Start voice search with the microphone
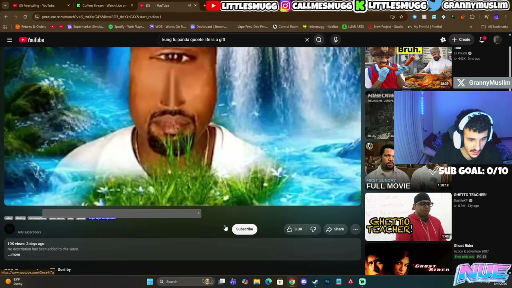Screen dimensions: 512x288 [336, 40]
